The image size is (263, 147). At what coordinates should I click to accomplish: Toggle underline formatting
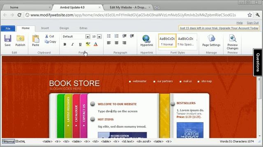[80, 44]
